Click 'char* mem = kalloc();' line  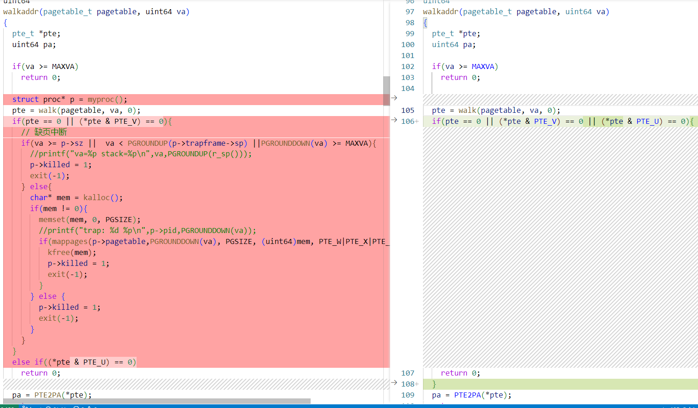point(76,198)
